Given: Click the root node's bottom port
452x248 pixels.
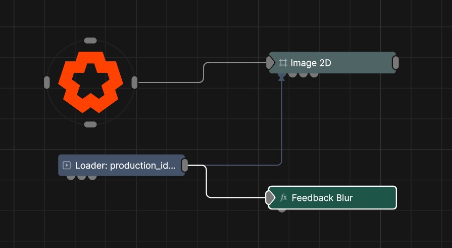Looking at the screenshot, I should [x=90, y=125].
